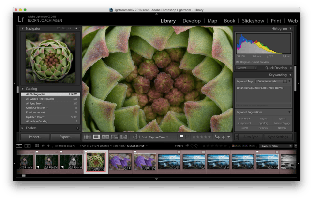Expand the Folders panel
313x199 pixels.
point(22,128)
